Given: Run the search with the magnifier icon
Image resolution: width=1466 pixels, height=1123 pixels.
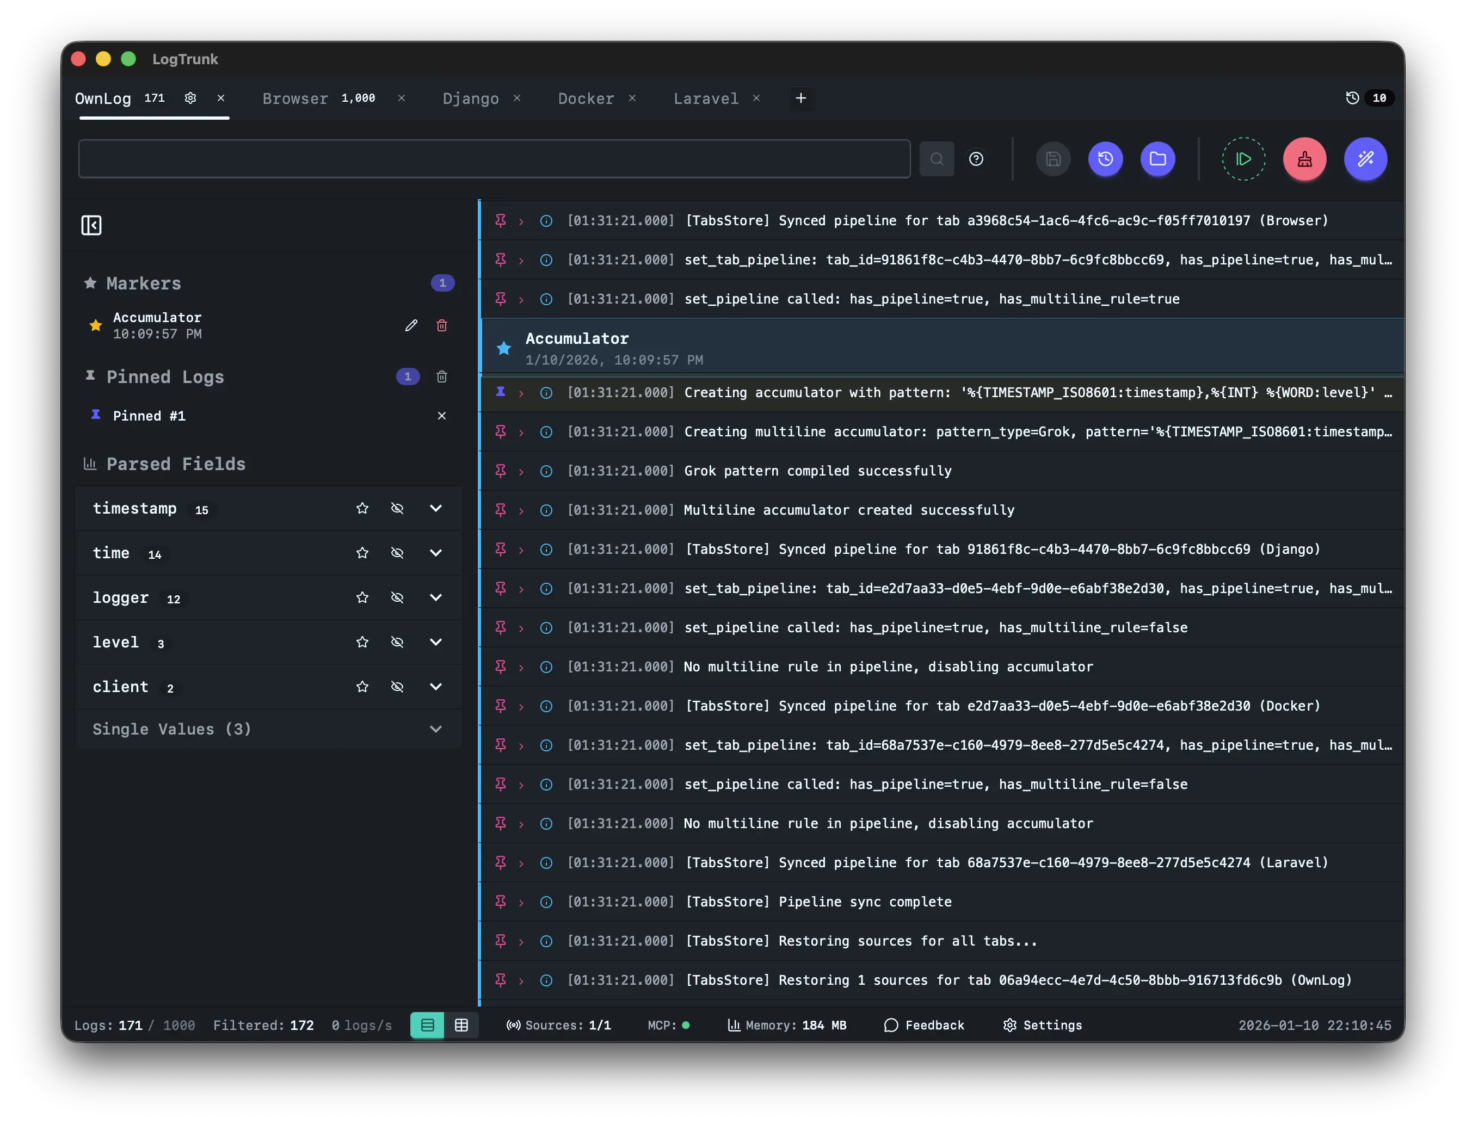Looking at the screenshot, I should point(937,158).
